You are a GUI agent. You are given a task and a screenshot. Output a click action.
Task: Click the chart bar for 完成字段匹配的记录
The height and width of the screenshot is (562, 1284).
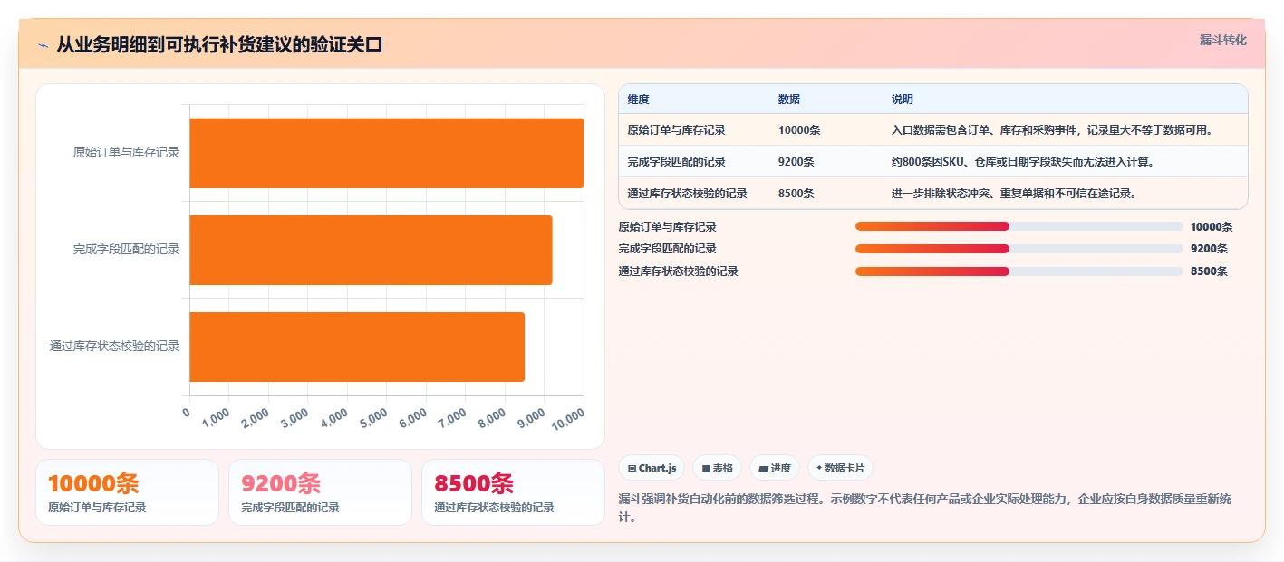tap(371, 250)
